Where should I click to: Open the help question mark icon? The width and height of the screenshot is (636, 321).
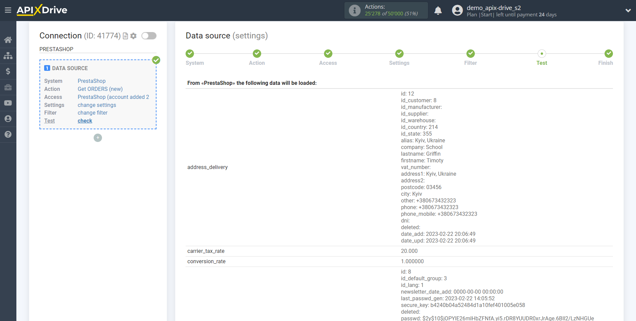tap(8, 134)
